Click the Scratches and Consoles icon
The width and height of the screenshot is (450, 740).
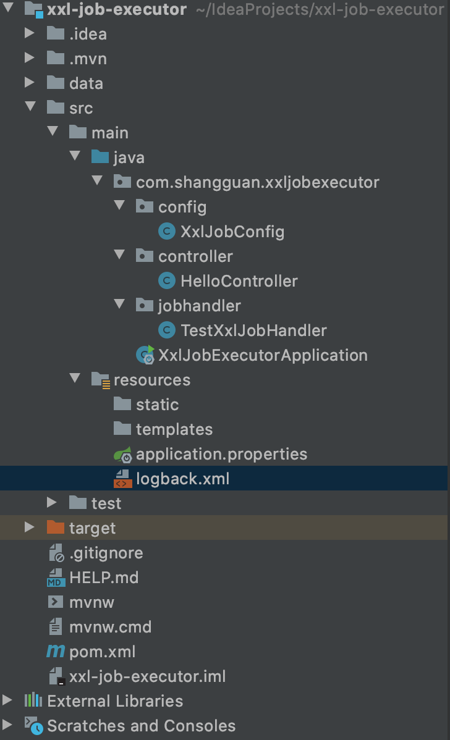[33, 725]
